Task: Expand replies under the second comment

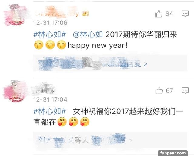Action: point(110,140)
